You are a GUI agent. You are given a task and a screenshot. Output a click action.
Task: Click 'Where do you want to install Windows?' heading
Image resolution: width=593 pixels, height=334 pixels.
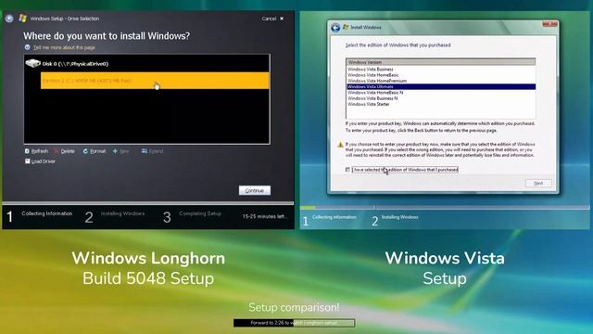pos(107,36)
